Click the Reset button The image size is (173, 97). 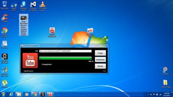[x=100, y=66]
